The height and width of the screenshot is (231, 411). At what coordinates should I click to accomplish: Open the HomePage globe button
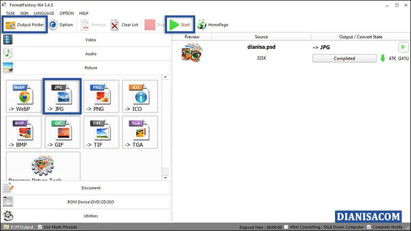pyautogui.click(x=213, y=25)
